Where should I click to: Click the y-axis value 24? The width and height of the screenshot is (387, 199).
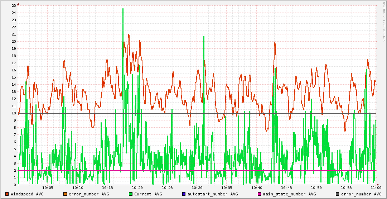[x=14, y=13]
